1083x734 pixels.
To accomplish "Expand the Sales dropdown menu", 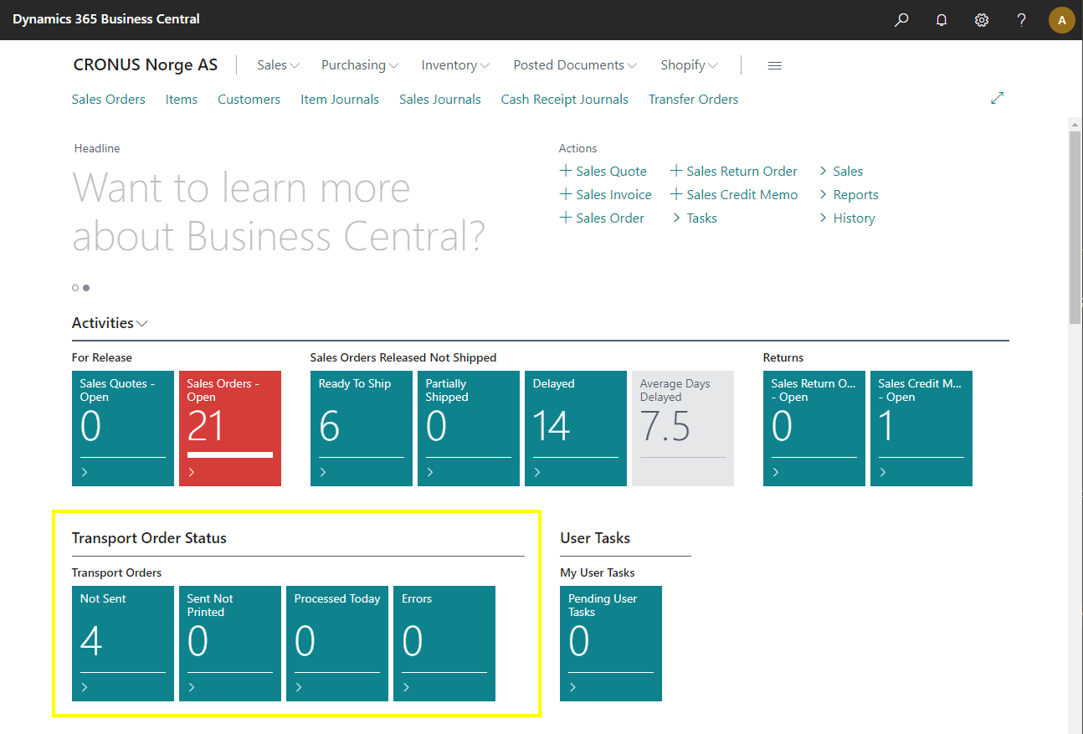I will point(279,65).
